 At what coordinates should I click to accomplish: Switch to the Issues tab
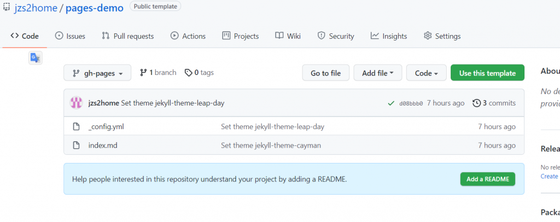[70, 36]
